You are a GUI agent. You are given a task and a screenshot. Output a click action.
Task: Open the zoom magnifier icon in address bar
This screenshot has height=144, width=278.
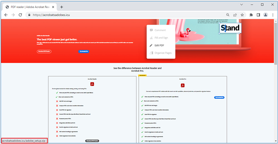tap(228, 15)
